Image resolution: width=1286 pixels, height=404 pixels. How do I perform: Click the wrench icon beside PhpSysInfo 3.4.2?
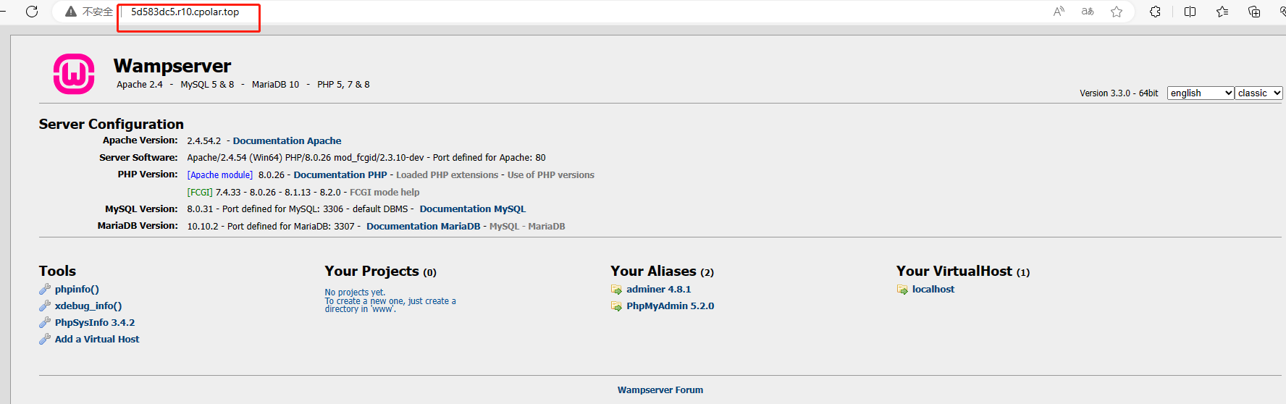coord(45,322)
